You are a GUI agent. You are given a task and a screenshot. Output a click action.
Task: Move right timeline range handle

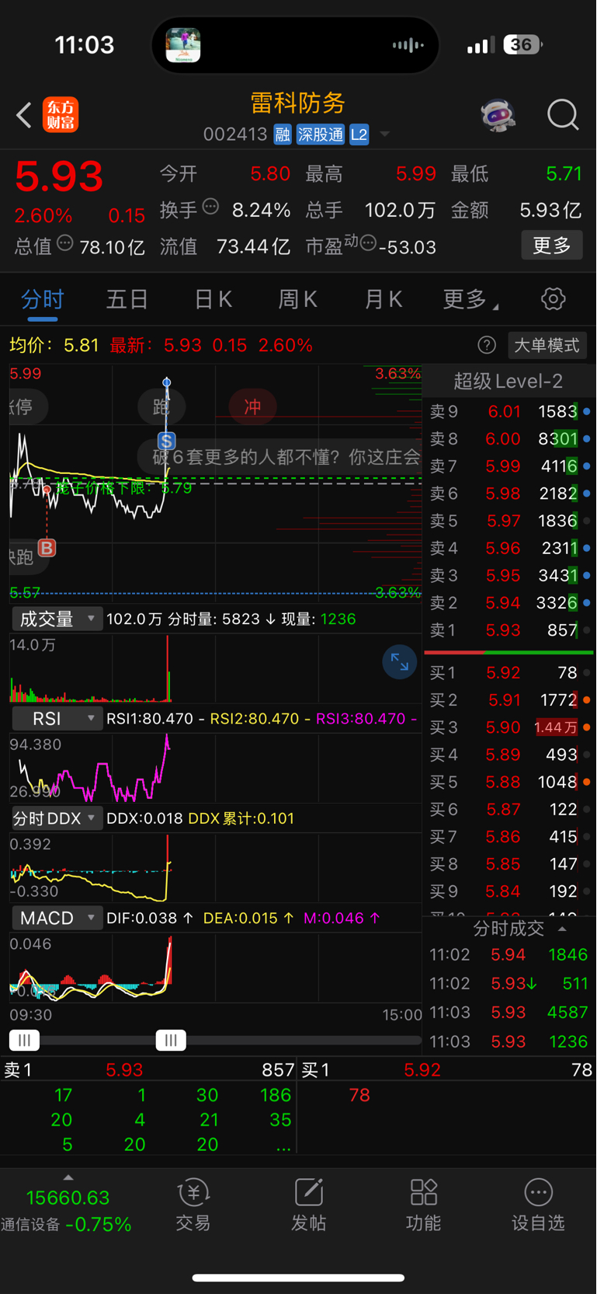coord(171,1040)
